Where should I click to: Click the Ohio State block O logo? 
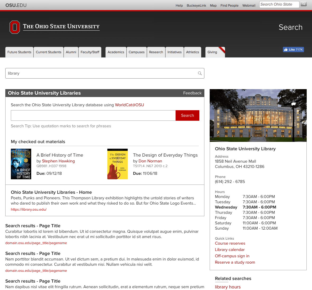click(15, 27)
